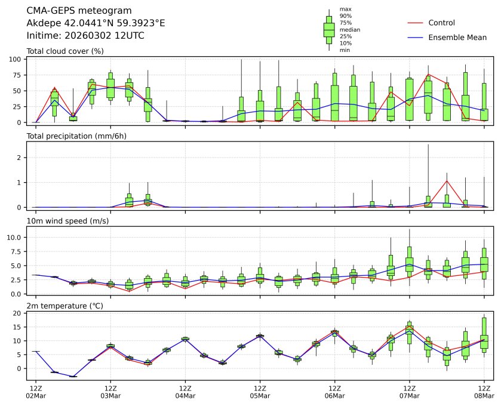Click the red Control precipitation peak
Viewport: 501px width, 406px height.
[x=447, y=181]
